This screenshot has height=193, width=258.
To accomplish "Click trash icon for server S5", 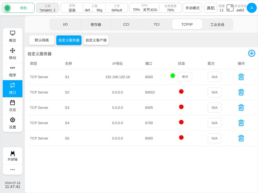I will [241, 138].
